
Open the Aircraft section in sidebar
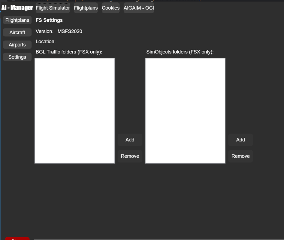[17, 32]
